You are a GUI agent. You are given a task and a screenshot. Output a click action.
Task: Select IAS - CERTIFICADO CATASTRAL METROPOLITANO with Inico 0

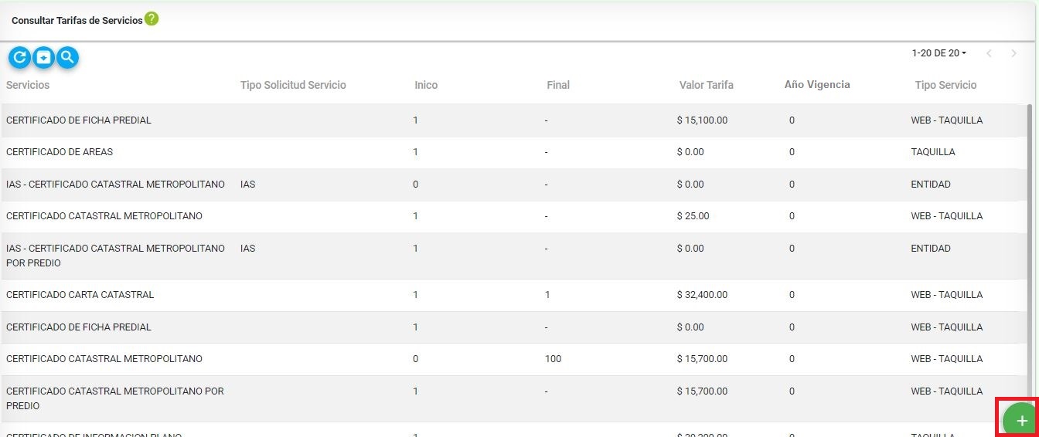point(513,185)
